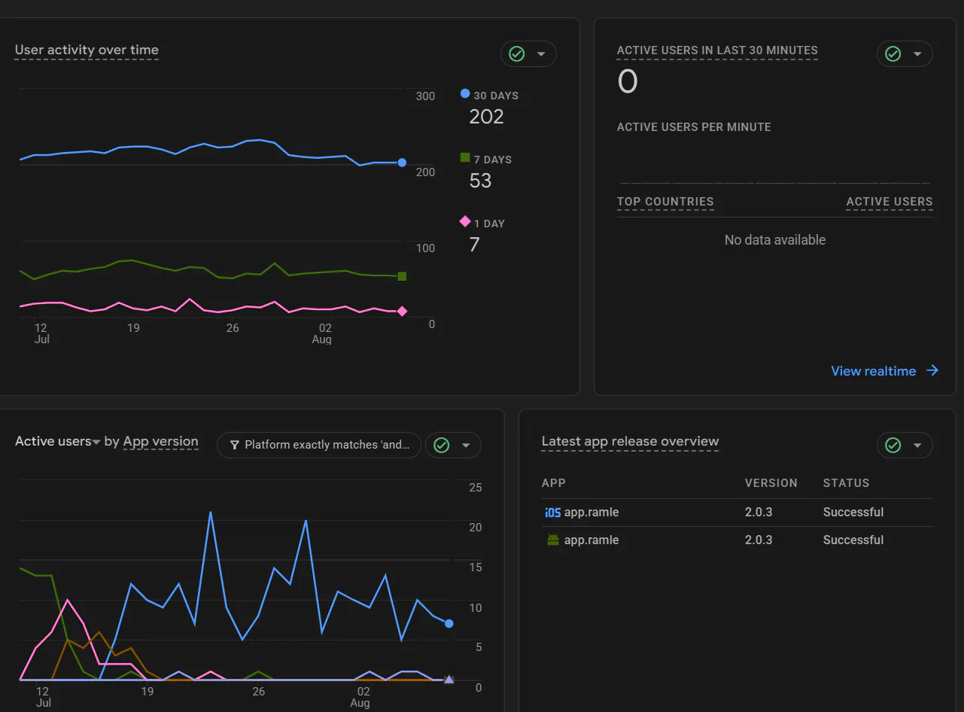964x712 pixels.
Task: Open dropdown arrow in Latest app release overview card
Action: pos(917,446)
